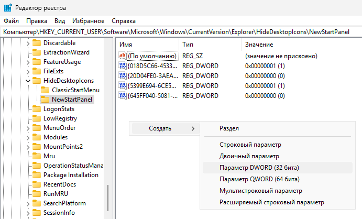Open the Файл menu
Image resolution: width=362 pixels, height=219 pixels.
11,21
